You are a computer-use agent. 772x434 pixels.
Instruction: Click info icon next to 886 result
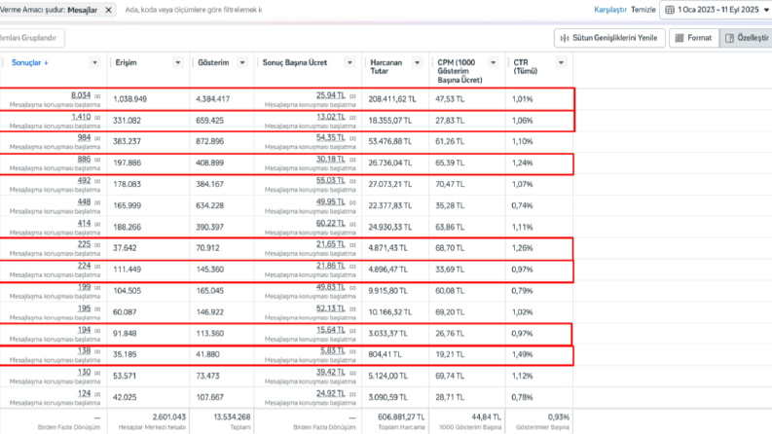[x=97, y=160]
